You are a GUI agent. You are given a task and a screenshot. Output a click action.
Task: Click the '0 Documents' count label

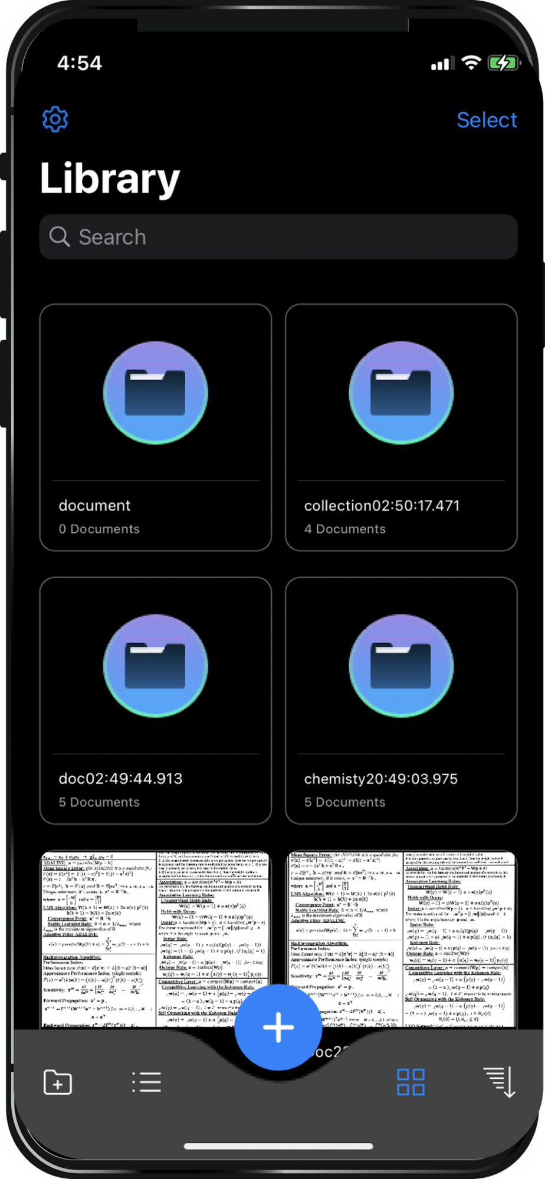[x=99, y=529]
